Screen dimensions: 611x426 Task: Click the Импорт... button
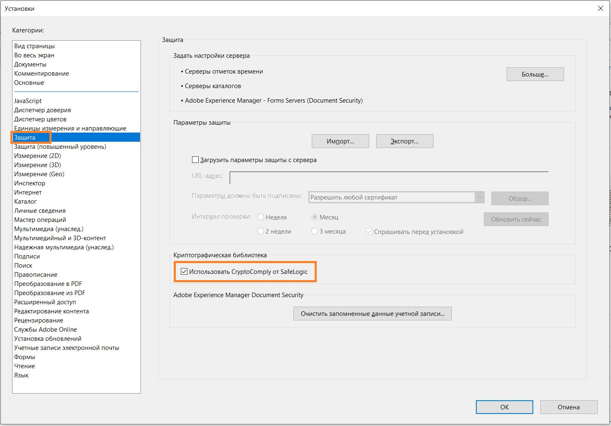click(340, 141)
